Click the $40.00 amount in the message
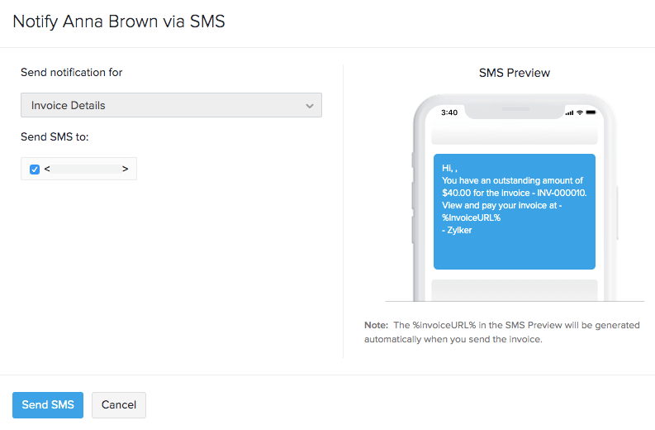This screenshot has width=655, height=430. tap(458, 193)
